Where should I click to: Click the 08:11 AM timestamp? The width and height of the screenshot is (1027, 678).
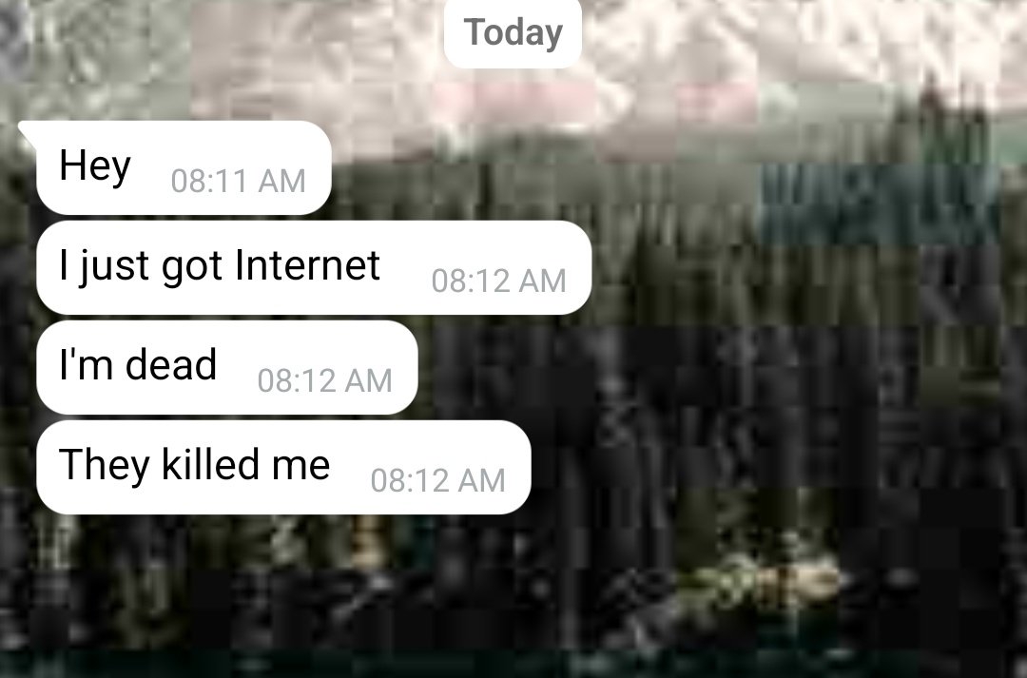[x=239, y=181]
